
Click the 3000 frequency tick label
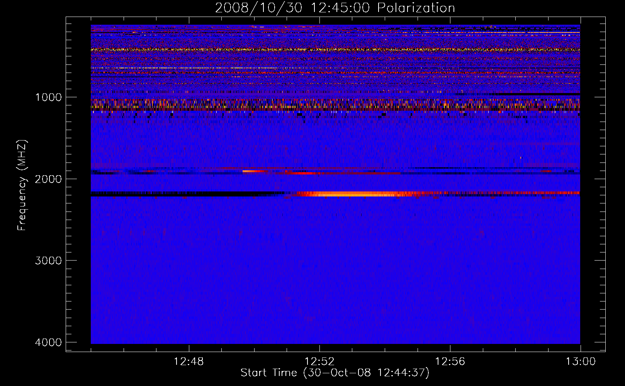48,261
